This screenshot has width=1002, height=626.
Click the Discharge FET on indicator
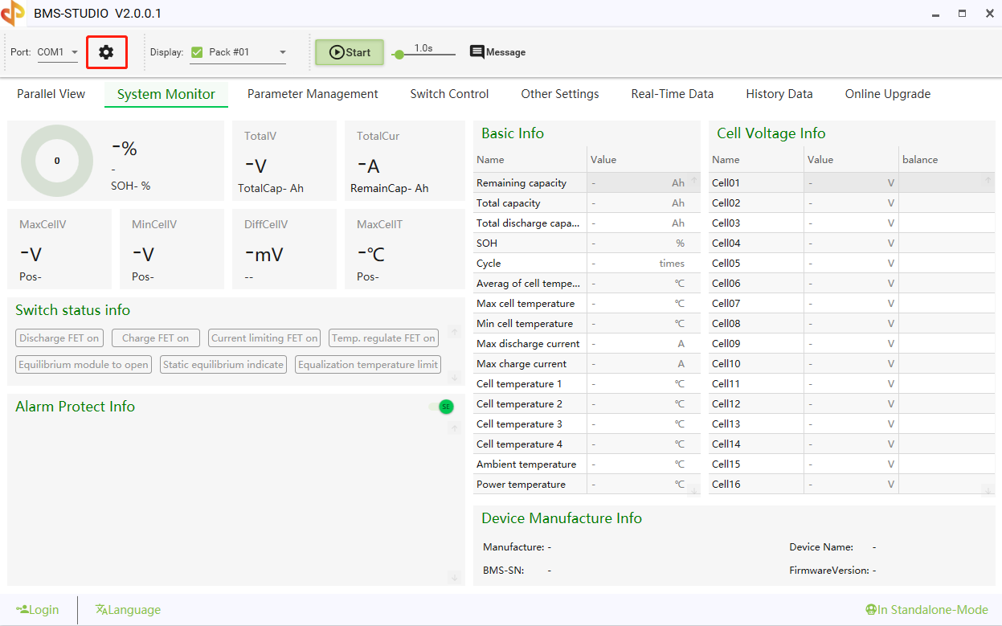click(59, 338)
